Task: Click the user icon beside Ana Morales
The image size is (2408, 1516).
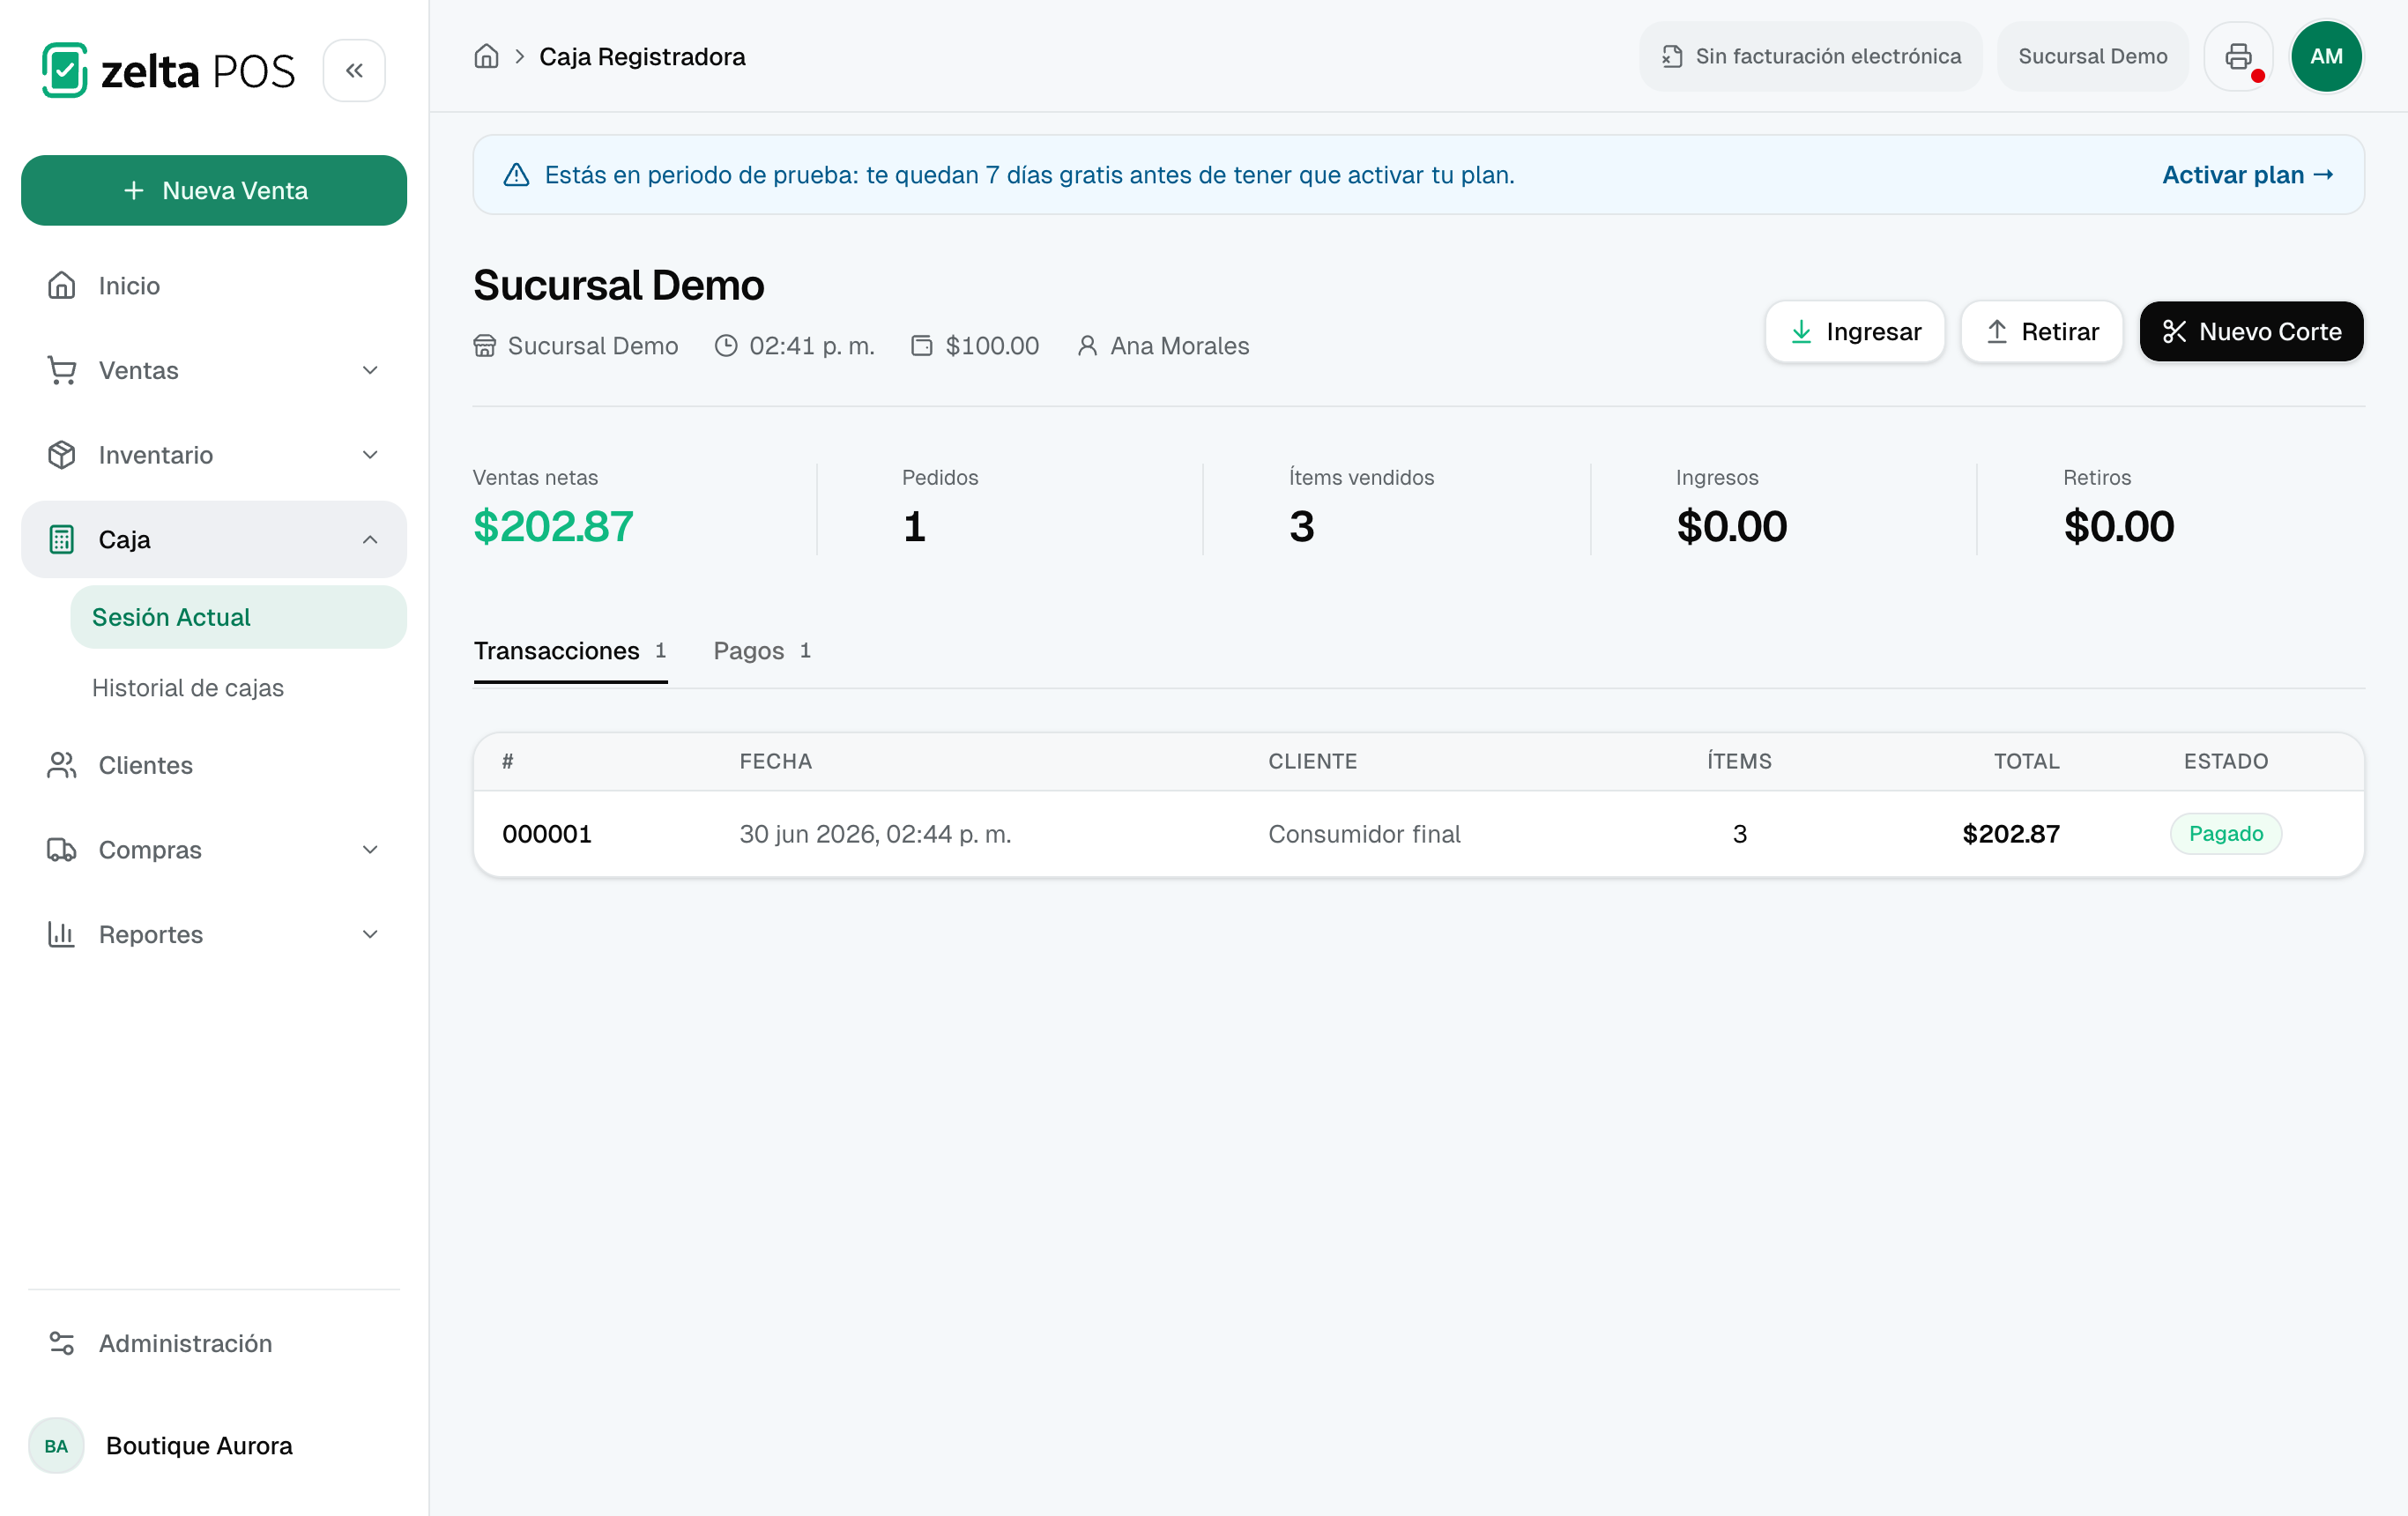Action: point(1087,346)
